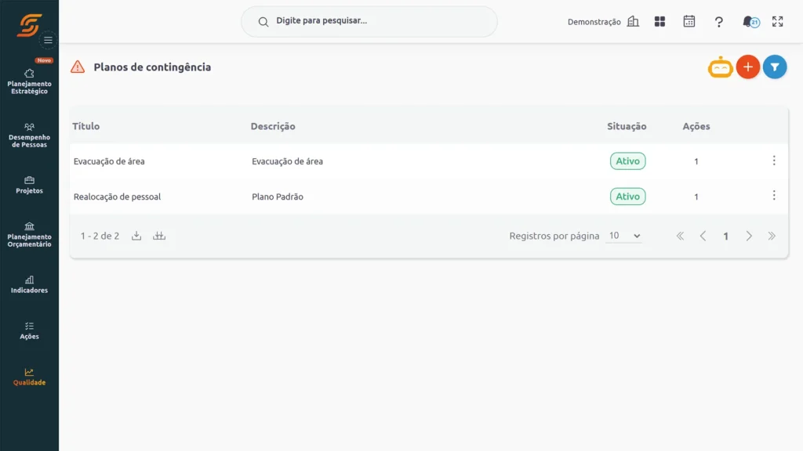Open Planejamento Estratégico module
Image resolution: width=803 pixels, height=451 pixels.
pos(29,81)
